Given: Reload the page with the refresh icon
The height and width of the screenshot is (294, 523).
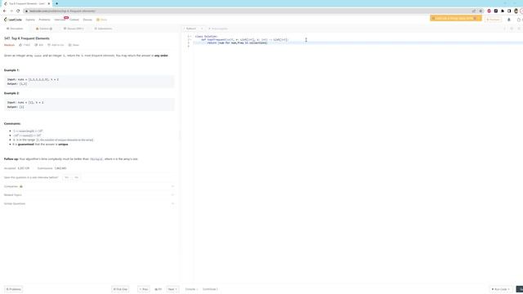Looking at the screenshot, I should (x=18, y=11).
